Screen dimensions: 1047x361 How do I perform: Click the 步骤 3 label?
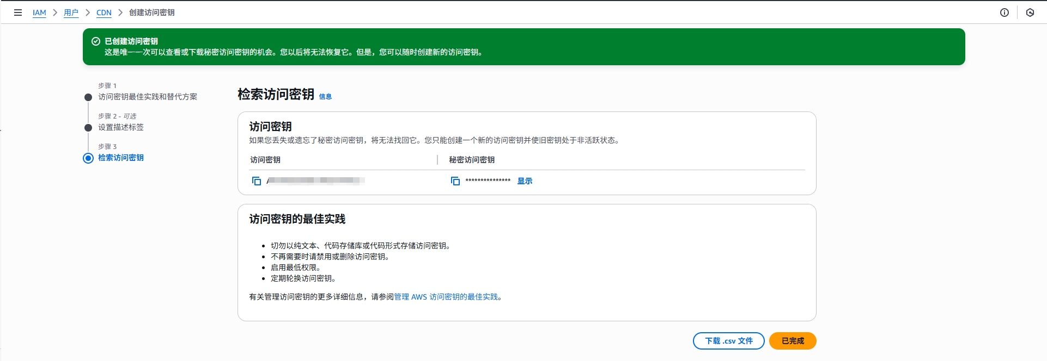point(107,147)
